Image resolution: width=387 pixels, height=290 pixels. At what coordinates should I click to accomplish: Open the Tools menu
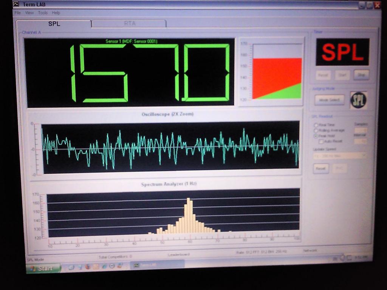[43, 13]
